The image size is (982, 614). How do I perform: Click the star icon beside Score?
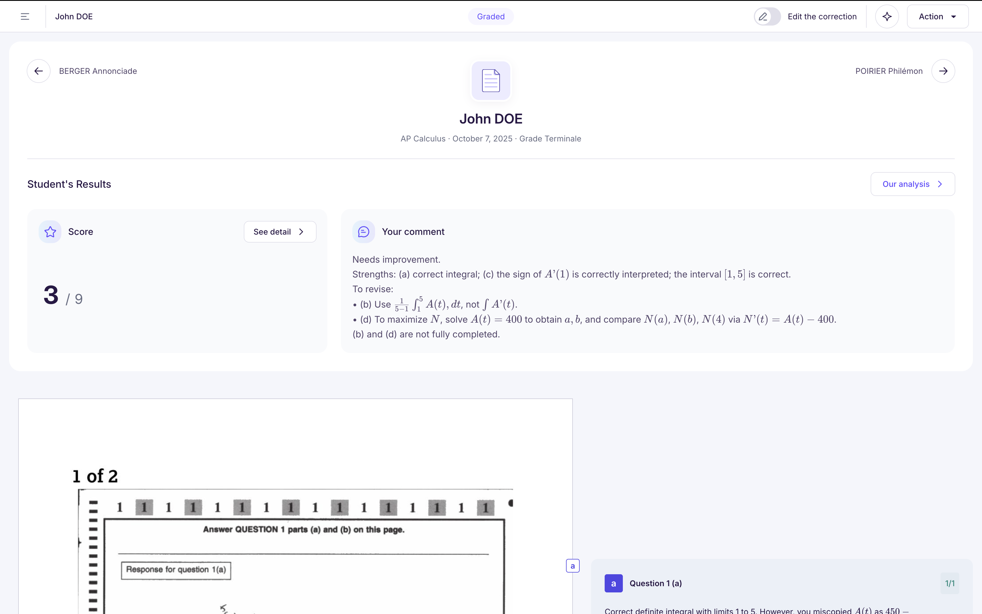tap(49, 231)
